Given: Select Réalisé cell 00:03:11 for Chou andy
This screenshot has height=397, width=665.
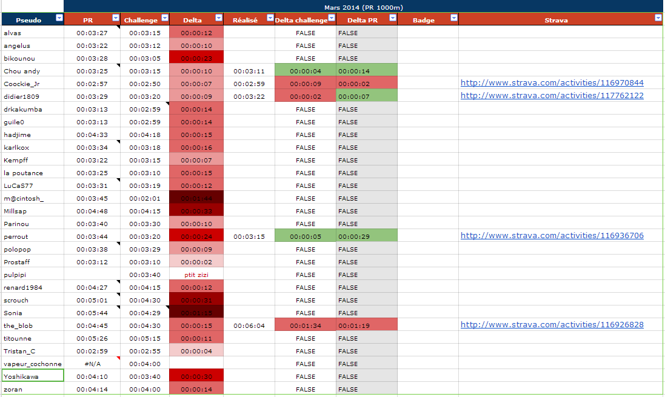Looking at the screenshot, I should 249,71.
